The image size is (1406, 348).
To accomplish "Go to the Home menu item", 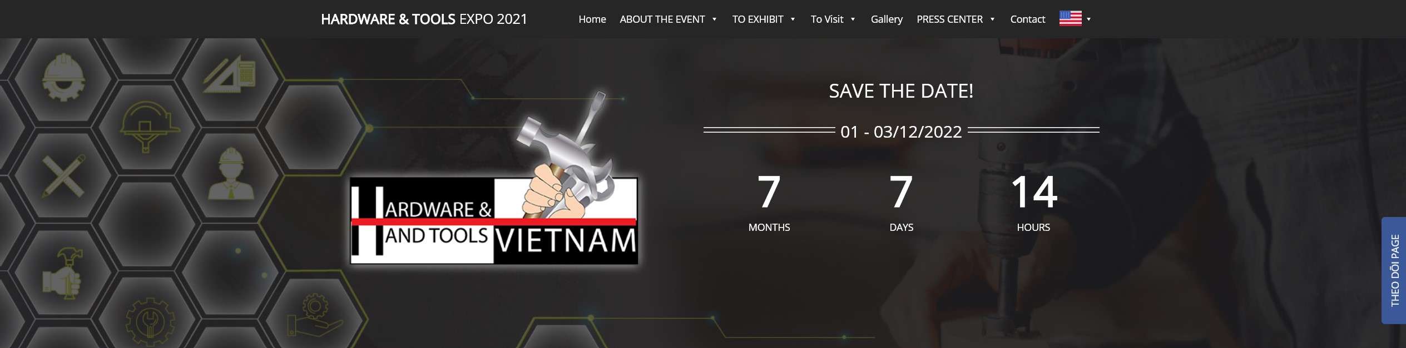I will click(x=592, y=19).
